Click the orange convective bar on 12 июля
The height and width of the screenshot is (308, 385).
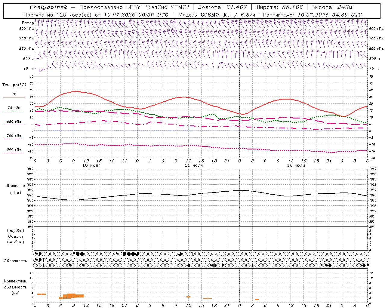pos(257,300)
